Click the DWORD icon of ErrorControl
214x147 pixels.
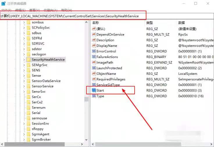point(94,51)
